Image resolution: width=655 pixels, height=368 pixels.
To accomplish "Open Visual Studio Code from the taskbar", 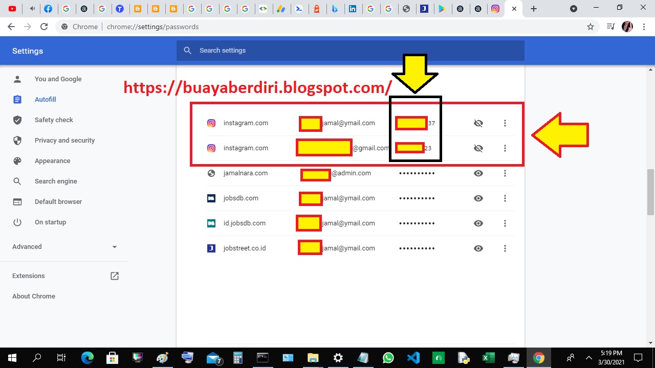I will point(413,358).
